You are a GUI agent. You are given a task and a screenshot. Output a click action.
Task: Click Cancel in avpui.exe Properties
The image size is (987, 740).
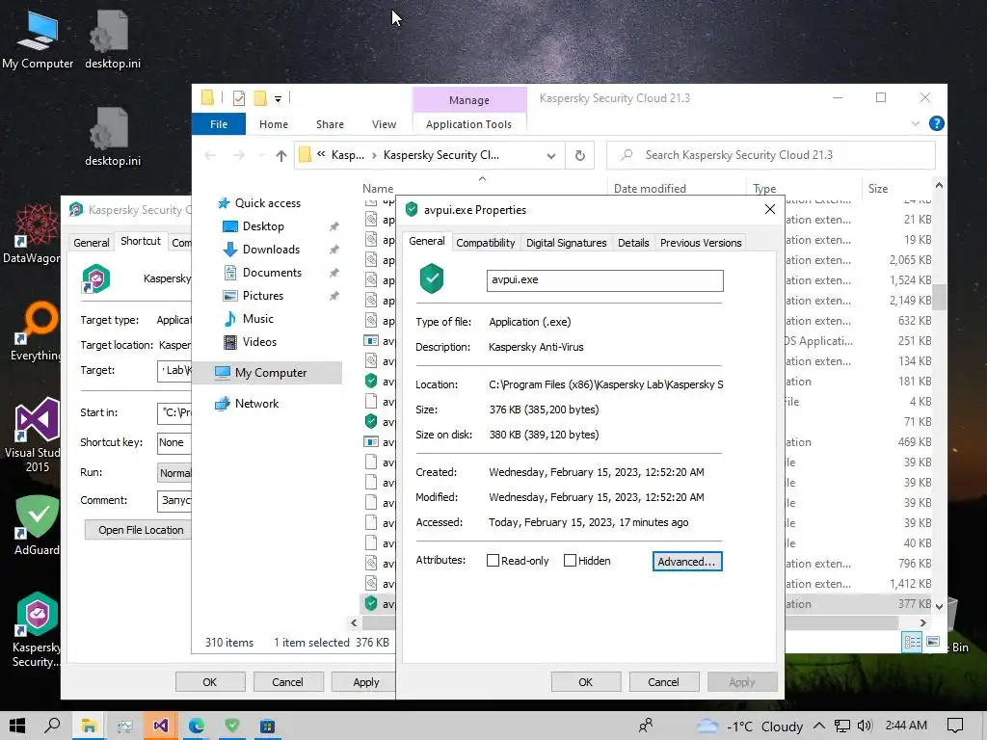pos(663,682)
